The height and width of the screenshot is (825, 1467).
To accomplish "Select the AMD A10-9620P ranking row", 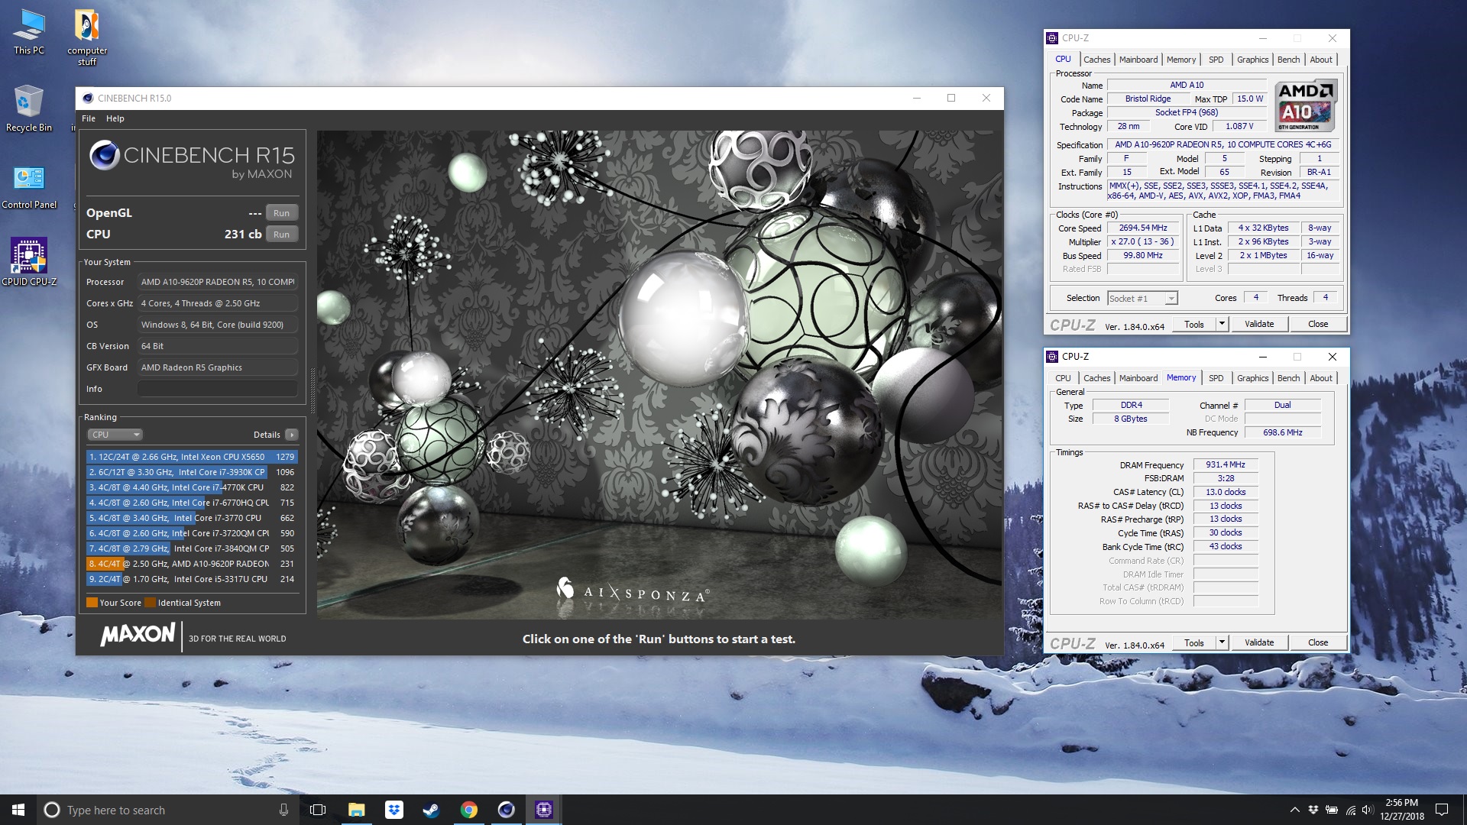I will click(192, 564).
